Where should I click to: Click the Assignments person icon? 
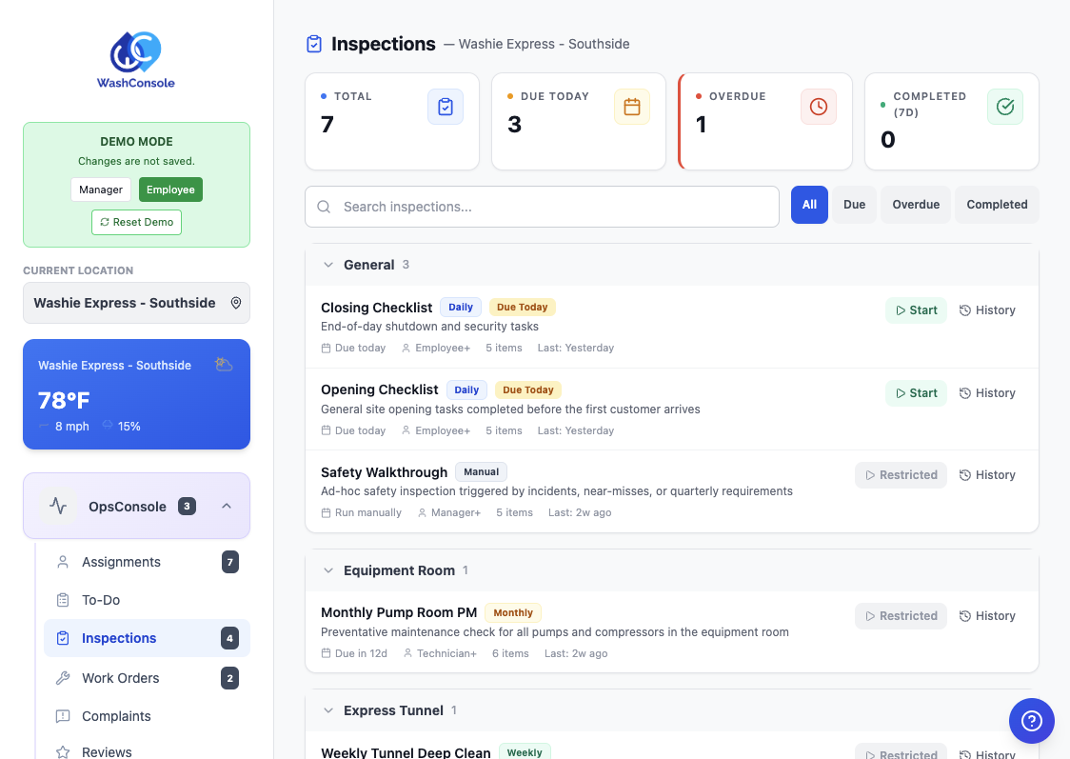coord(63,562)
